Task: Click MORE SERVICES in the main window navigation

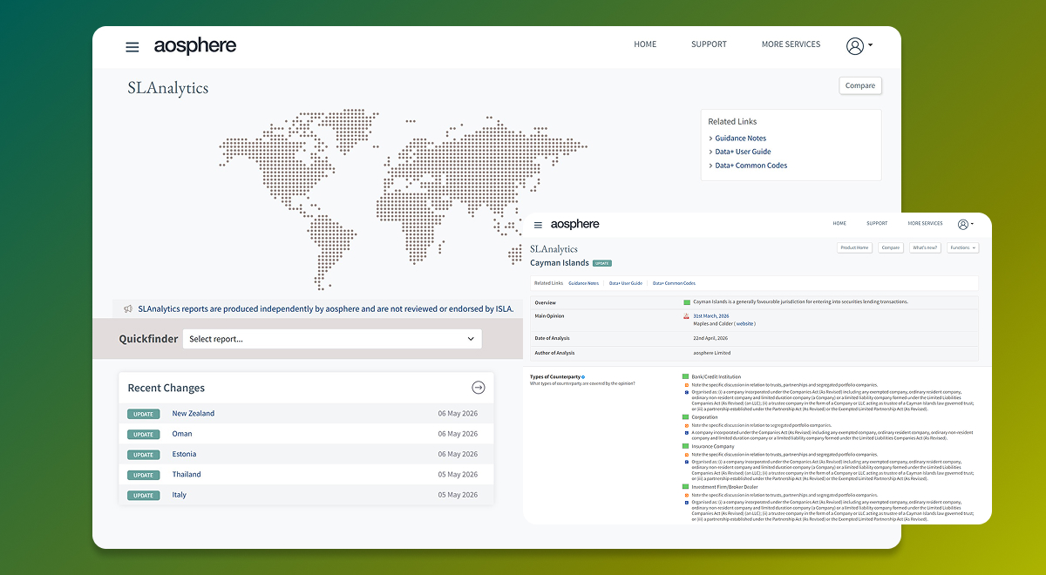Action: pyautogui.click(x=791, y=44)
